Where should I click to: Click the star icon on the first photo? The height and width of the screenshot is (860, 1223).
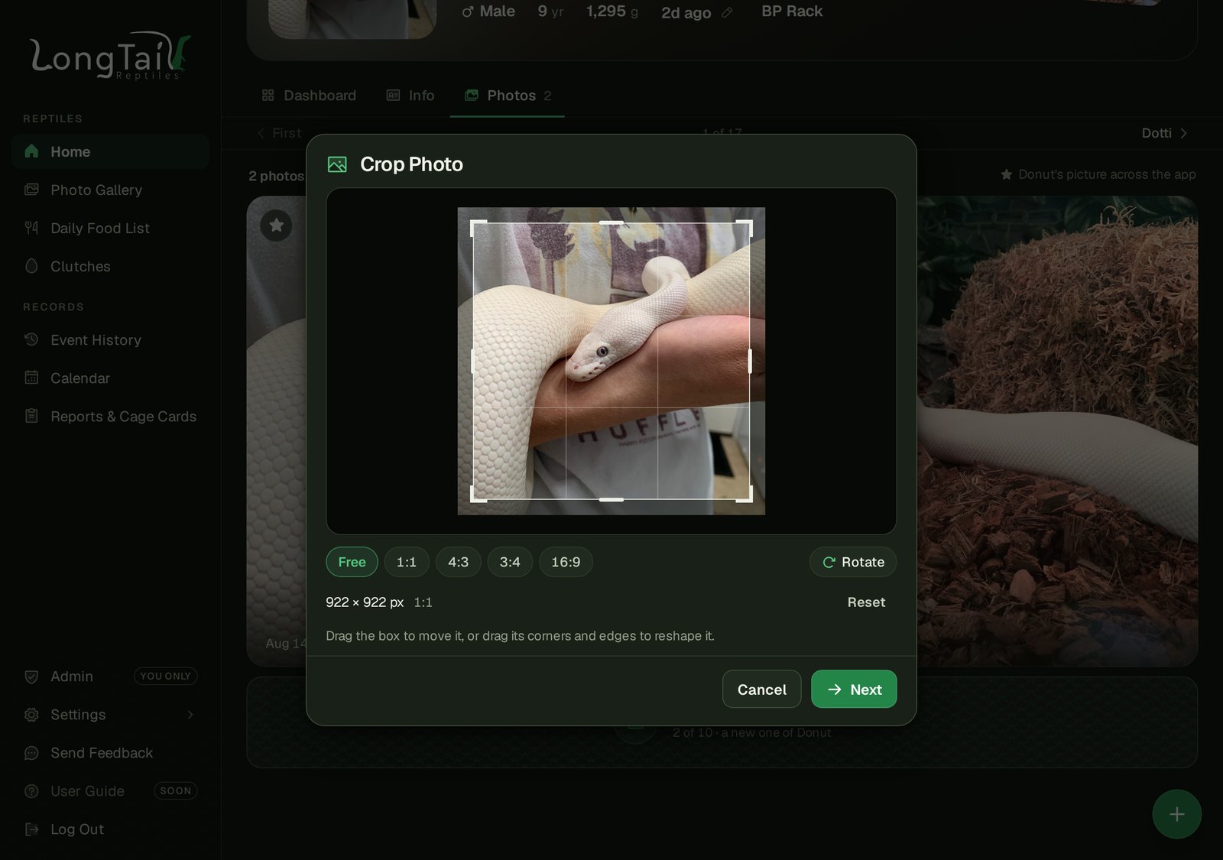point(276,225)
